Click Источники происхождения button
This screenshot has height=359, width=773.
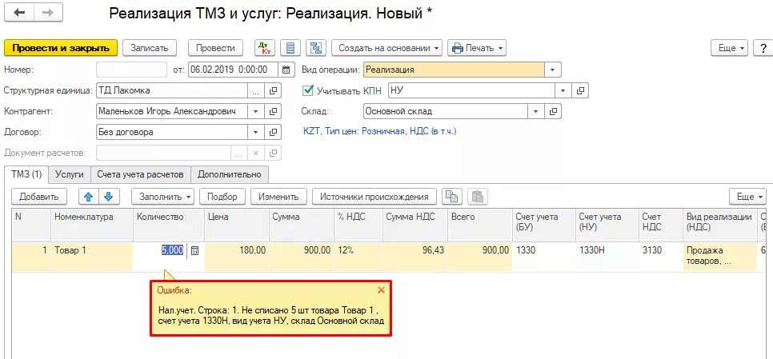click(x=374, y=197)
